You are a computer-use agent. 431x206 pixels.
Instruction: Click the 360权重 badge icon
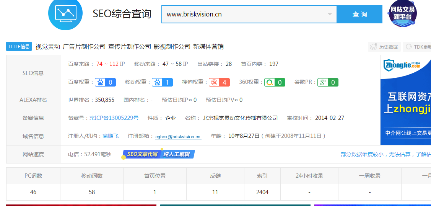pos(275,82)
